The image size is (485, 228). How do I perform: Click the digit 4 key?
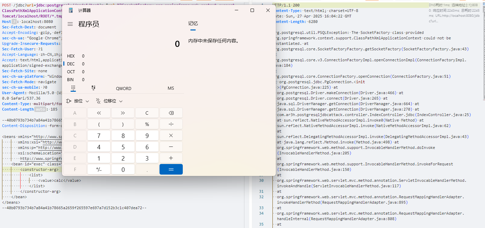(99, 147)
